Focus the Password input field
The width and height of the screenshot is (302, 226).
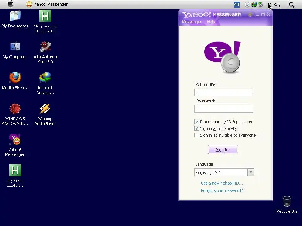tap(224, 109)
